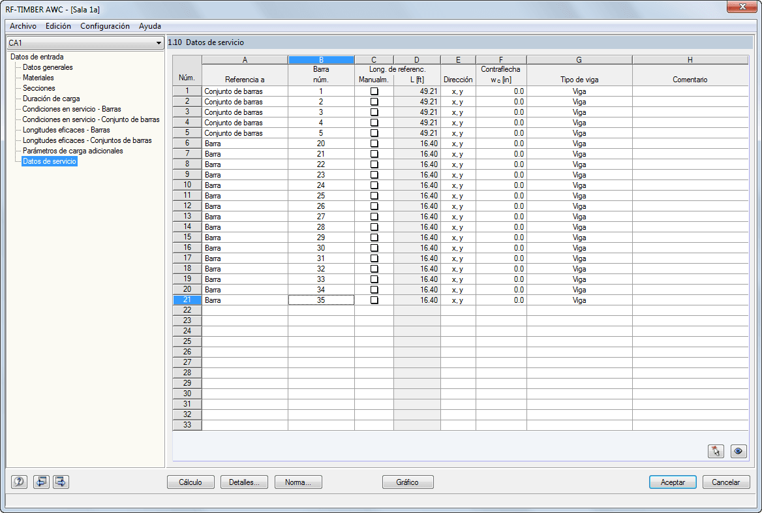Show the model with the Gráfico button
The height and width of the screenshot is (513, 762).
click(408, 482)
